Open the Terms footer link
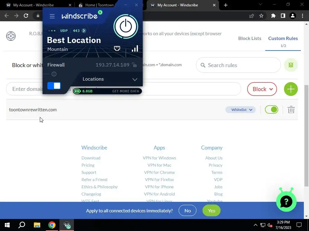The image size is (309, 231). click(x=217, y=172)
